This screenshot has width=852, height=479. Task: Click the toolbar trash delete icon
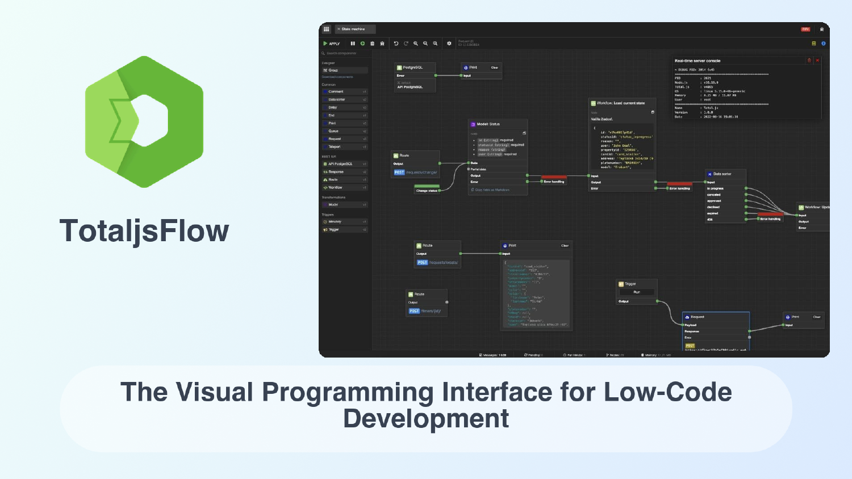pyautogui.click(x=372, y=44)
